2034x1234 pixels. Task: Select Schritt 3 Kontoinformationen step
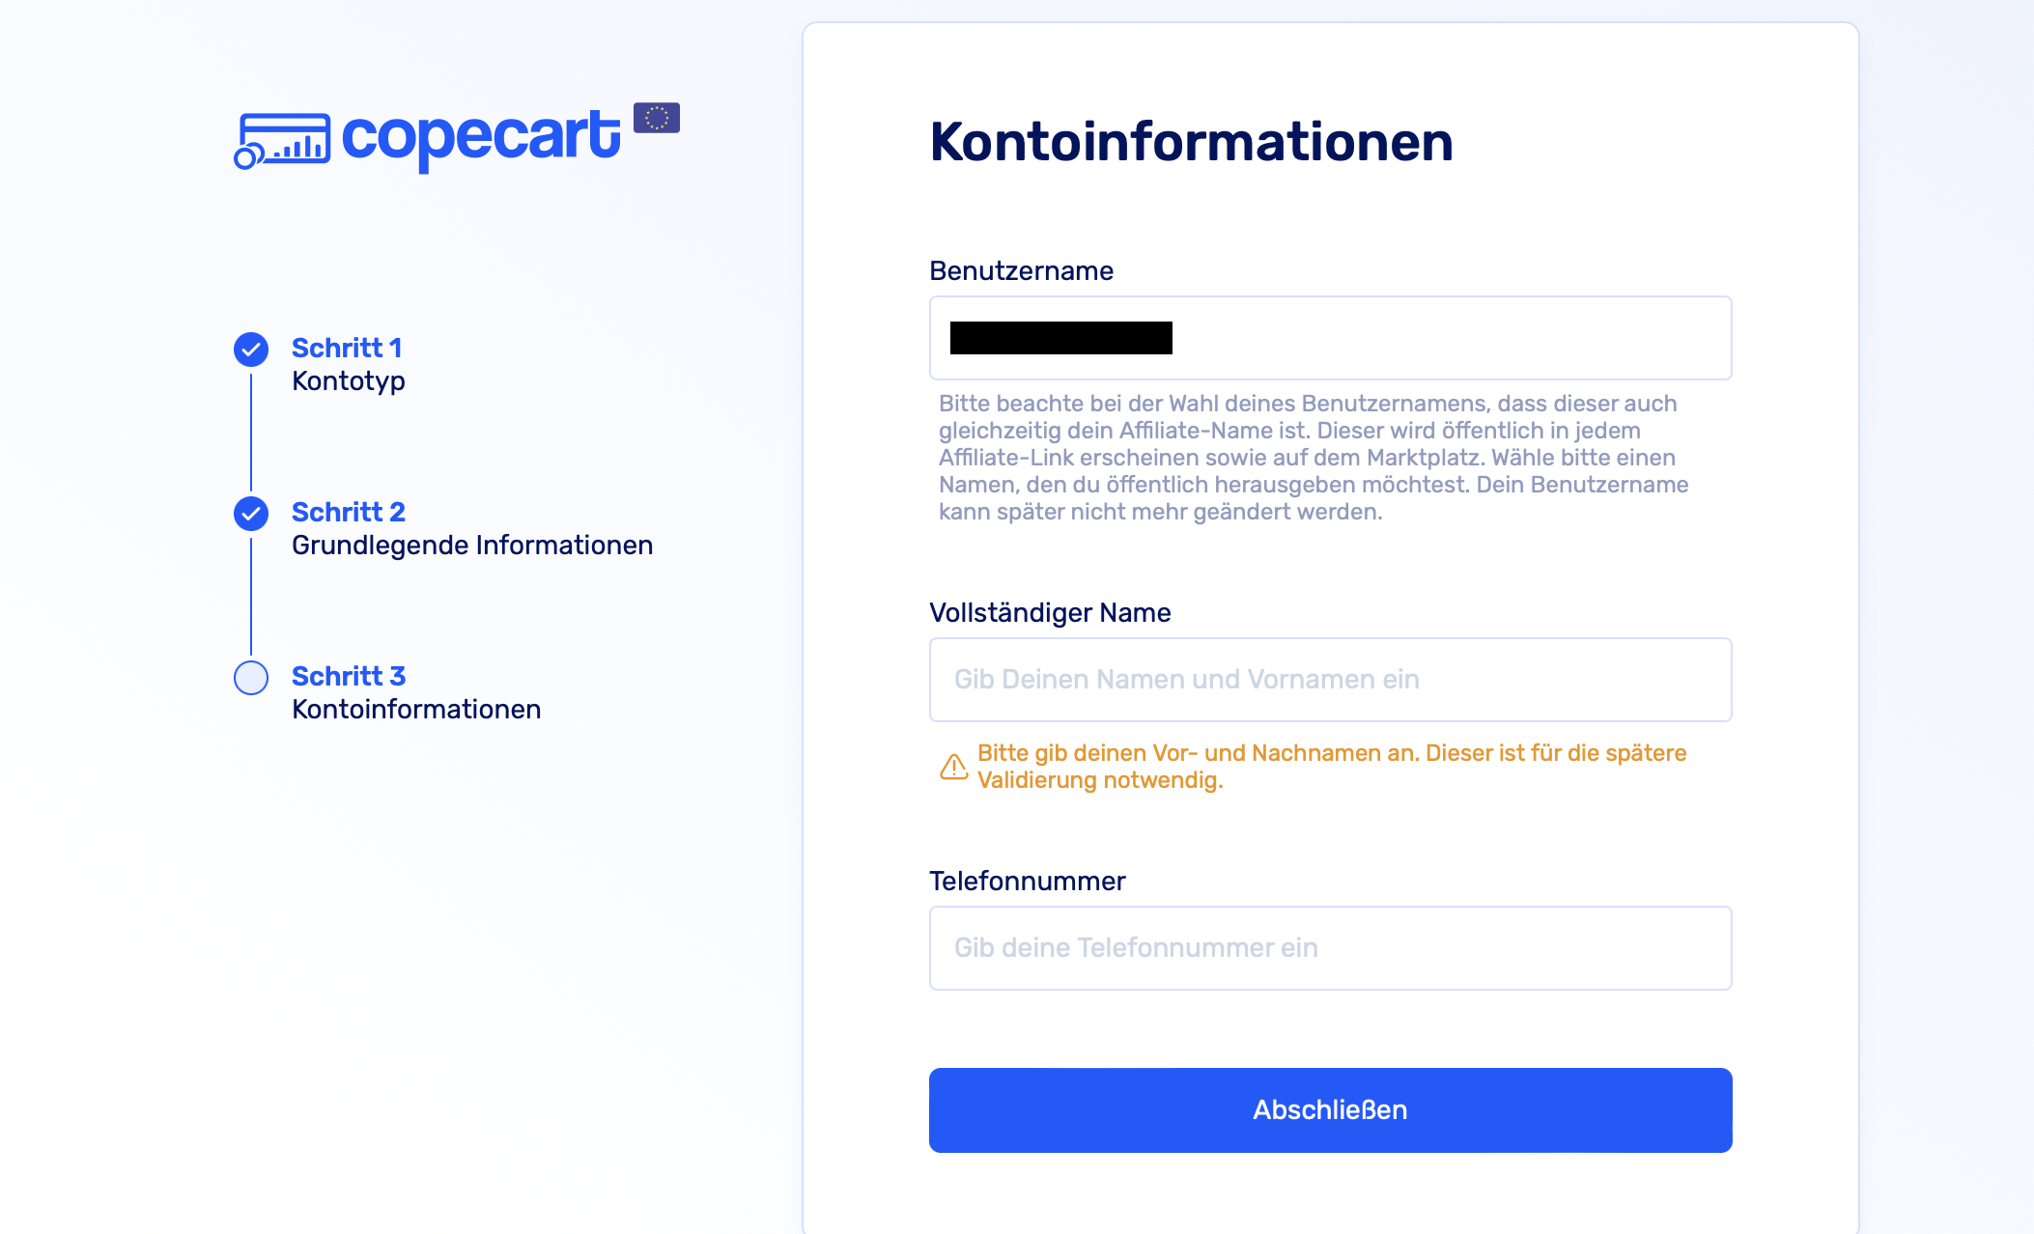415,692
